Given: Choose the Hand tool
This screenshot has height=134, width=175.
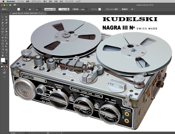Looking at the screenshot, I should pos(2,55).
